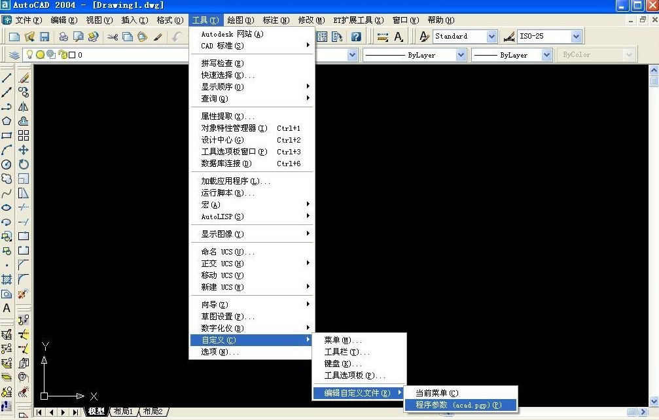Select the Move tool

(x=24, y=150)
